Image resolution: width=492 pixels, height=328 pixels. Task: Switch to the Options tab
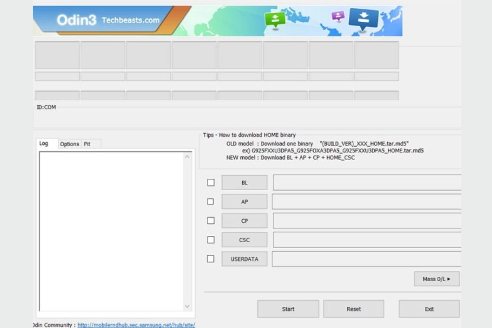(x=69, y=144)
